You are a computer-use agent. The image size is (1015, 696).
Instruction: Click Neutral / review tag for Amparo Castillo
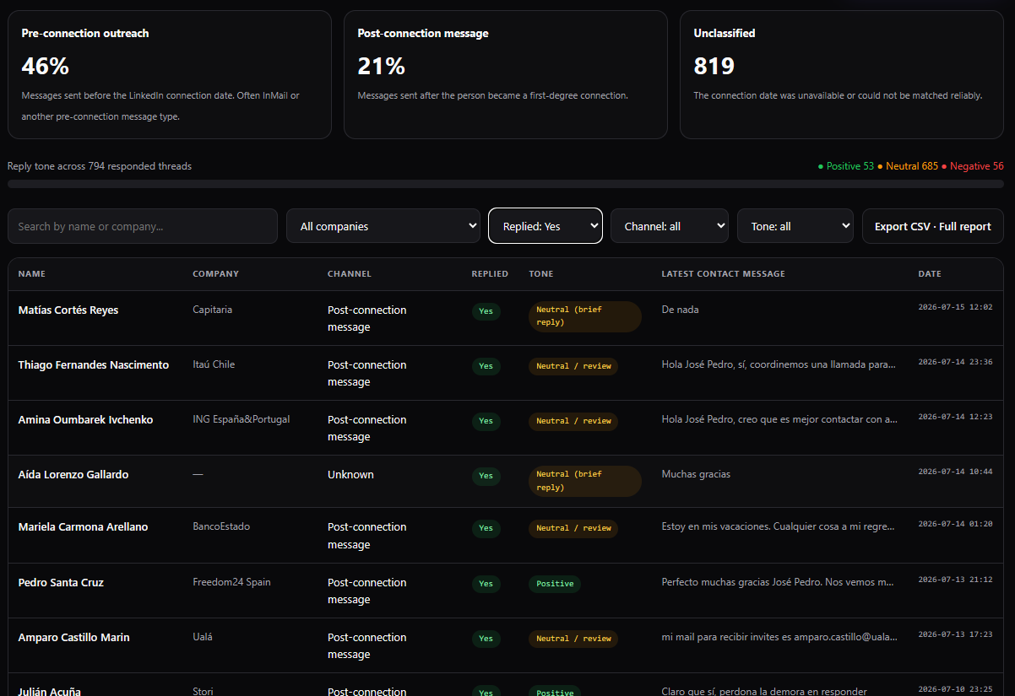[573, 639]
